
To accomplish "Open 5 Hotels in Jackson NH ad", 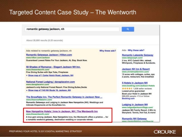I will [x=135, y=83].
